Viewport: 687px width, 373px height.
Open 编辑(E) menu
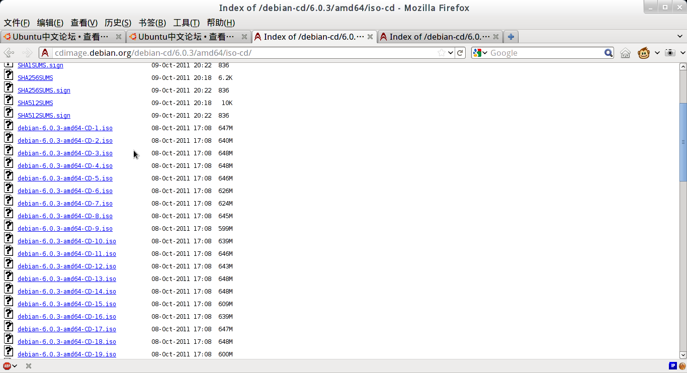click(x=50, y=23)
